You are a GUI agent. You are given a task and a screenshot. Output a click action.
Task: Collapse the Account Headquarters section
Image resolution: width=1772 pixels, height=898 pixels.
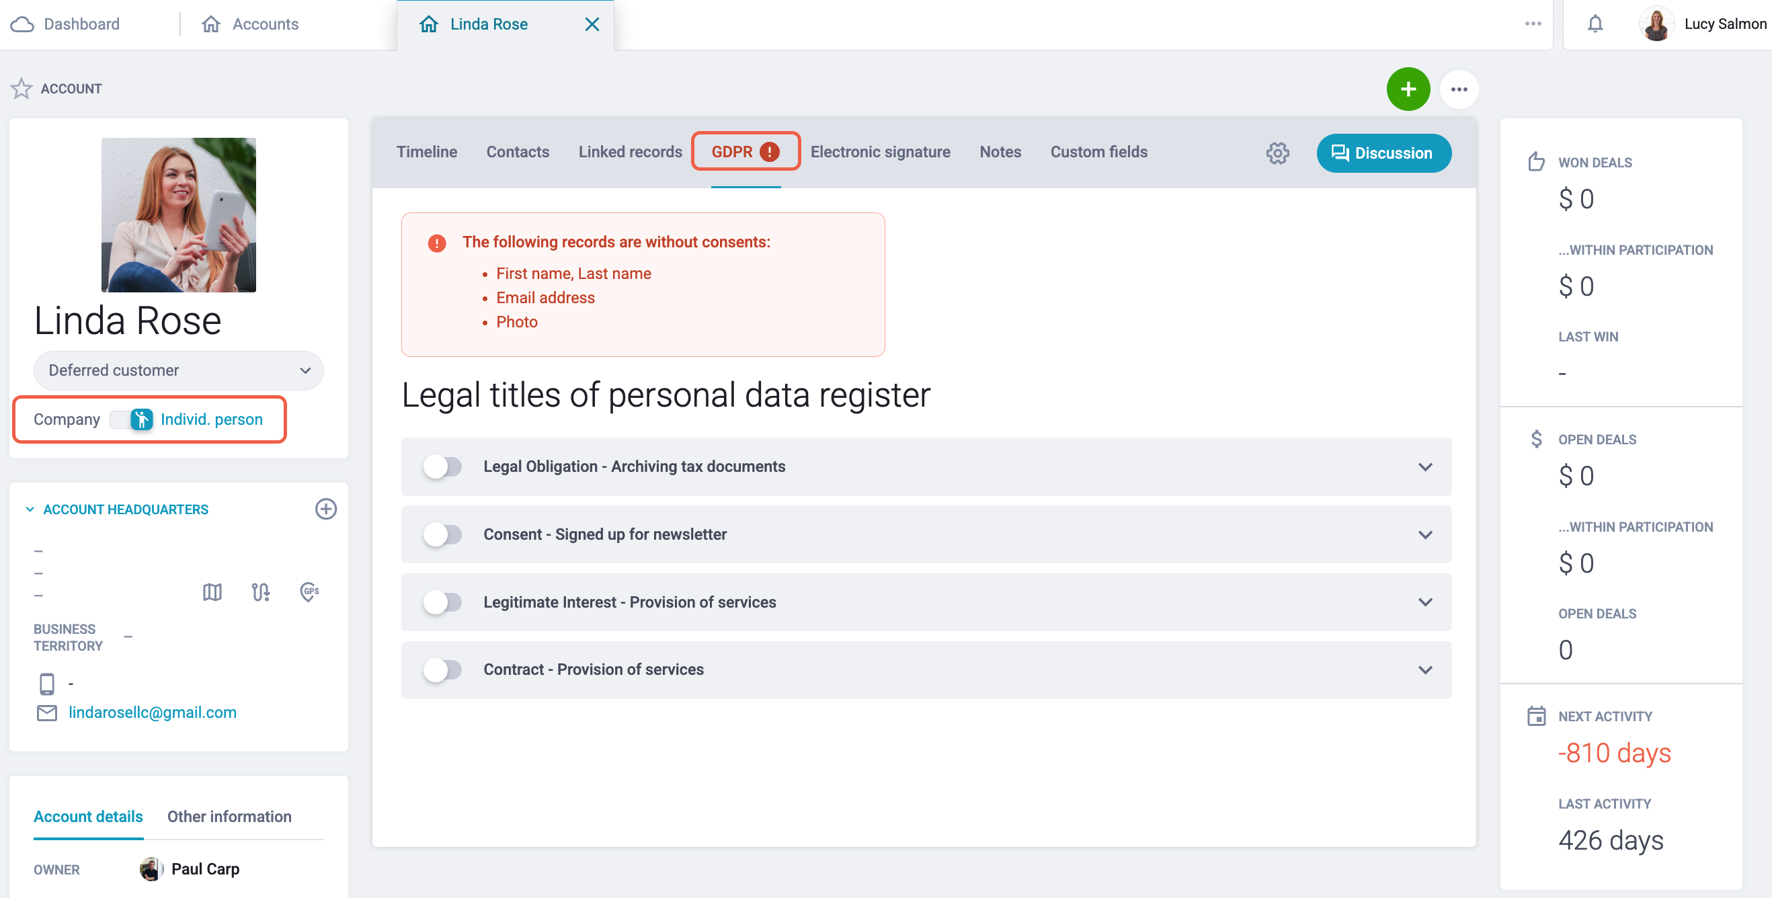point(30,509)
